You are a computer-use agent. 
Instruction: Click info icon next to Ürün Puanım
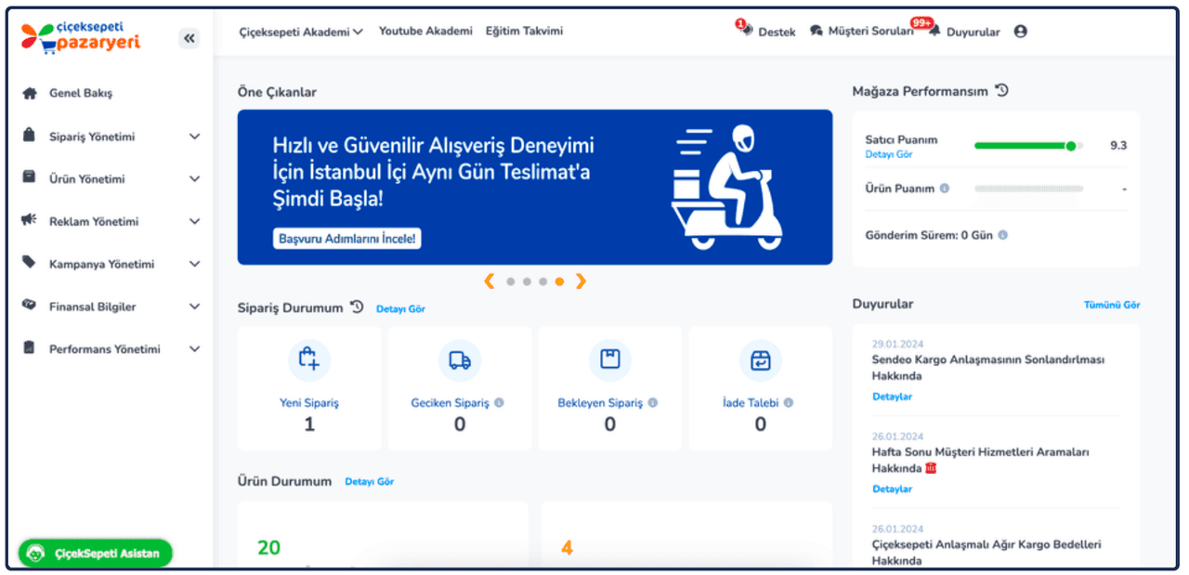[x=945, y=189]
